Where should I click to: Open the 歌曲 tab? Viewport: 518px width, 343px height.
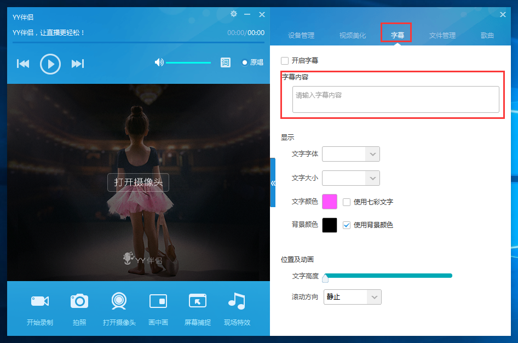487,36
